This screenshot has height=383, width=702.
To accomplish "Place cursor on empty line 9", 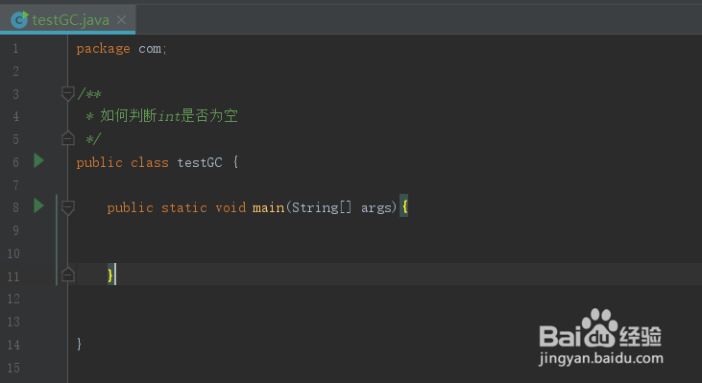I will [385, 230].
